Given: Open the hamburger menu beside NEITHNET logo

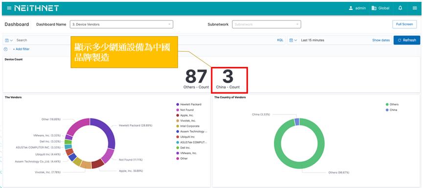Looking at the screenshot, I should (9, 8).
